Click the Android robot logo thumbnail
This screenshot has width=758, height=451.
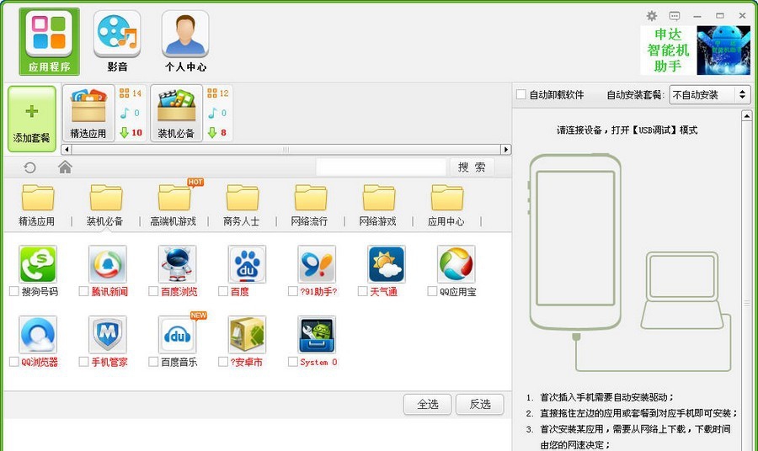pos(723,50)
